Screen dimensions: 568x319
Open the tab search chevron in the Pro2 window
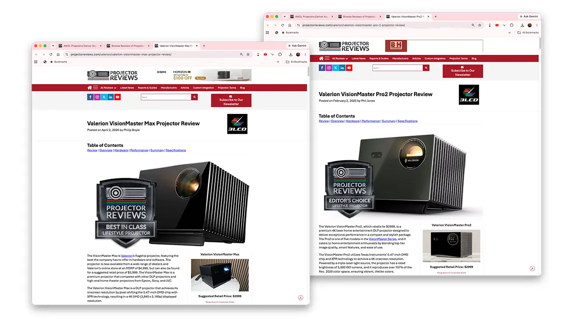pos(284,16)
